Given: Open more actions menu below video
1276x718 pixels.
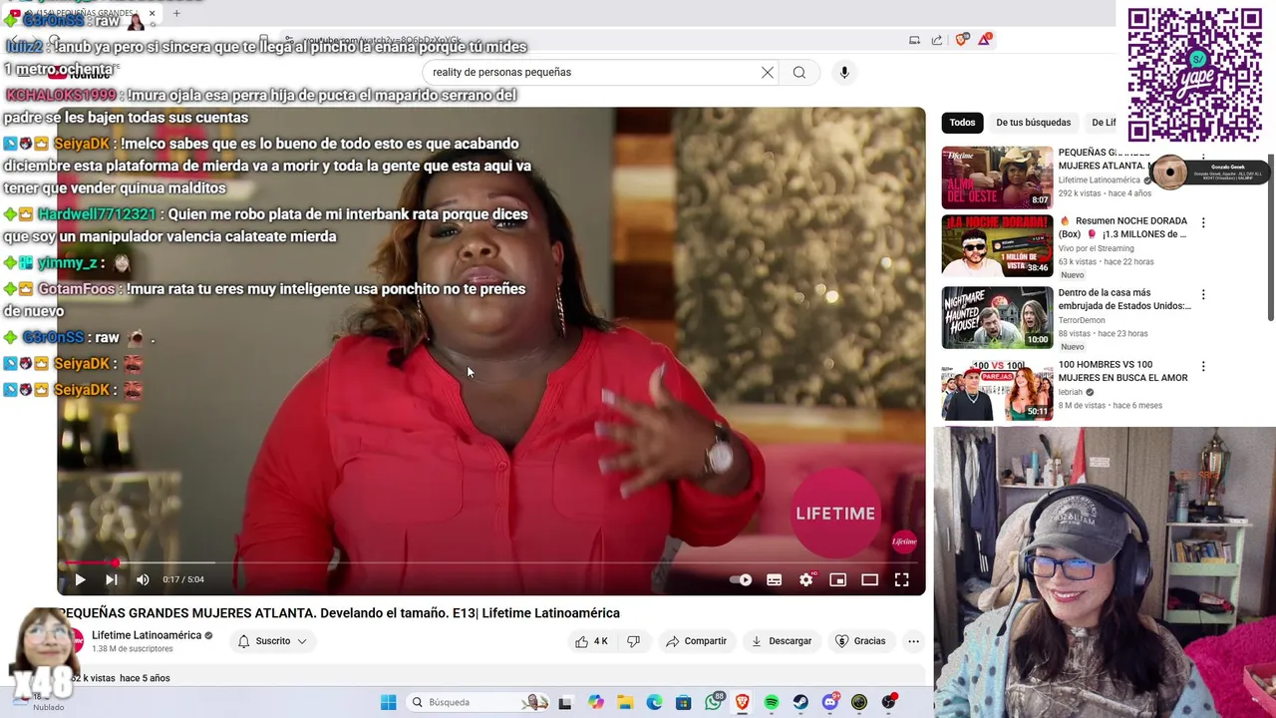Looking at the screenshot, I should (913, 641).
